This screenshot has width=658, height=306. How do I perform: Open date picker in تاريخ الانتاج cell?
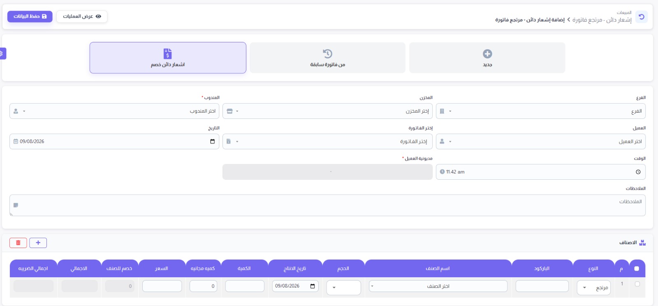coord(313,286)
